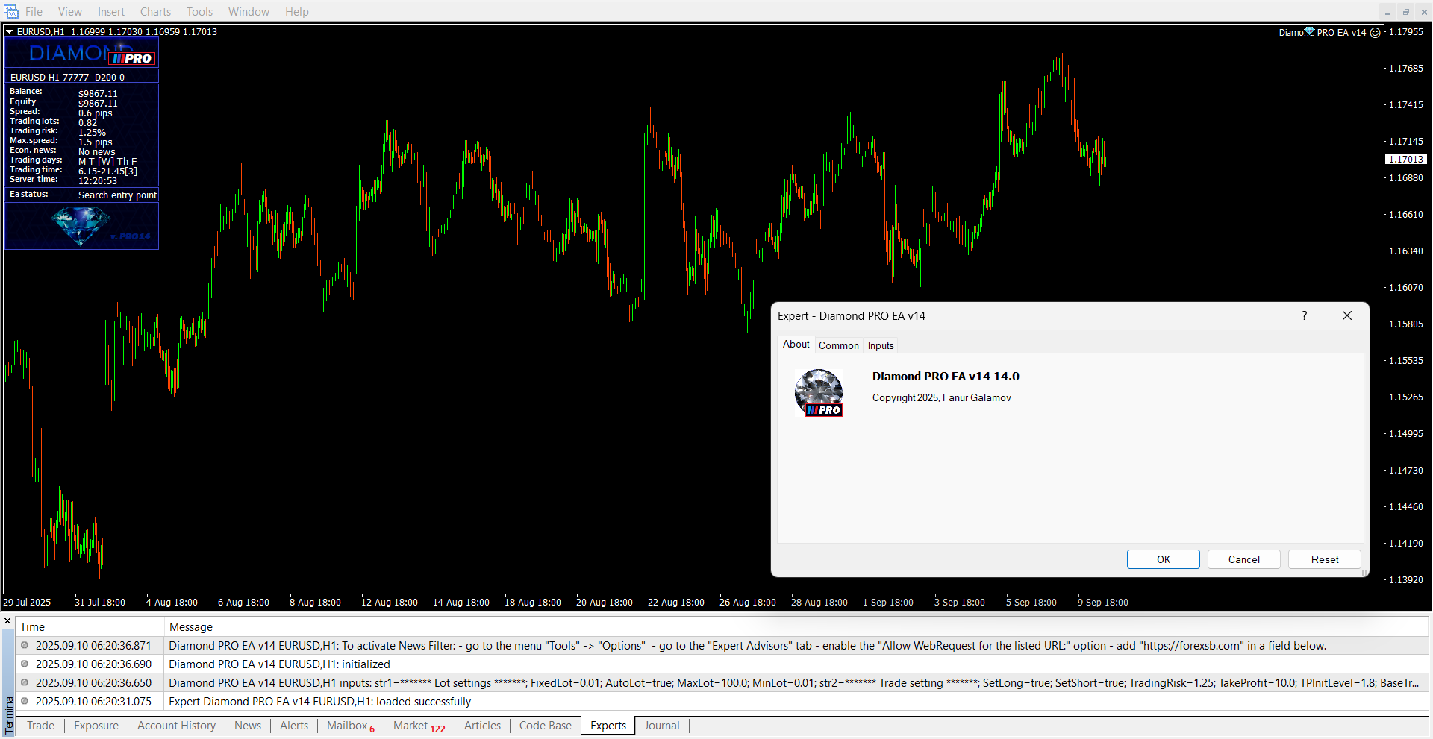Open the Exposure tab in Terminal
Screen dimensions: 1433x739
96,726
